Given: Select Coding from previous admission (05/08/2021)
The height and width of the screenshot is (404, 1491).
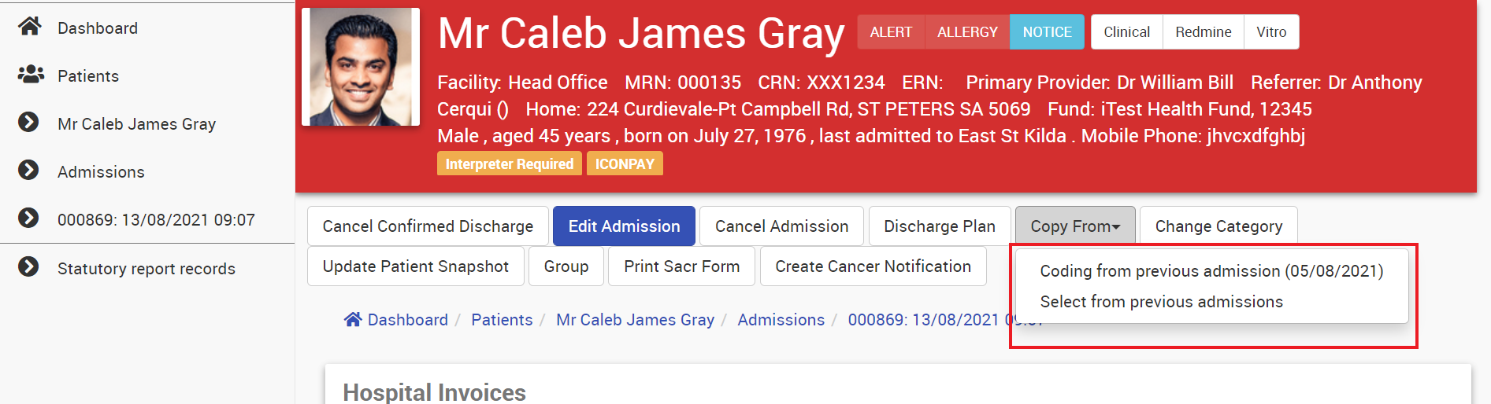Looking at the screenshot, I should tap(1211, 271).
